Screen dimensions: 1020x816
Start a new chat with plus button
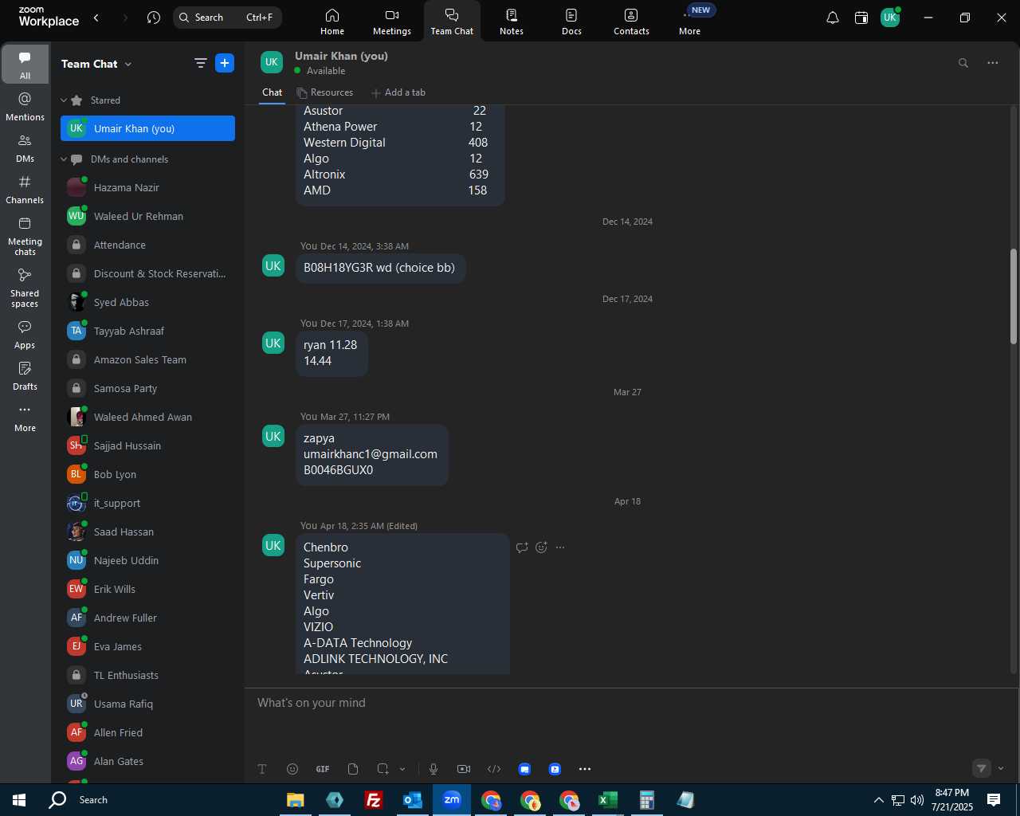(225, 64)
